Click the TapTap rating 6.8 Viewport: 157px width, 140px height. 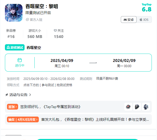click(x=147, y=8)
